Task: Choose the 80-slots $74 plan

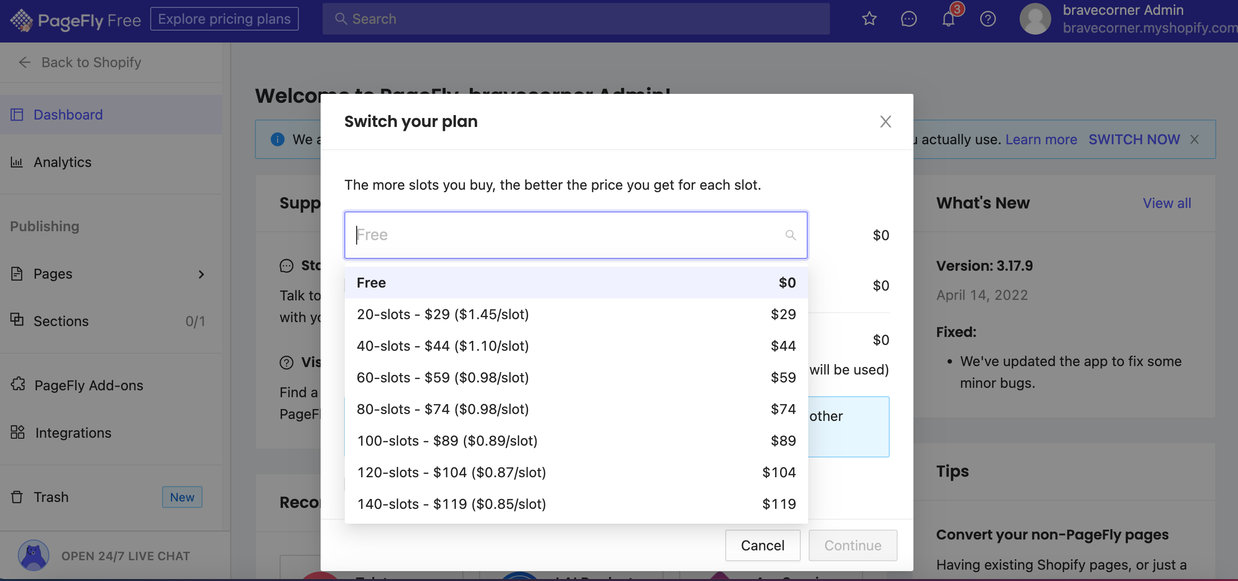Action: [x=576, y=409]
